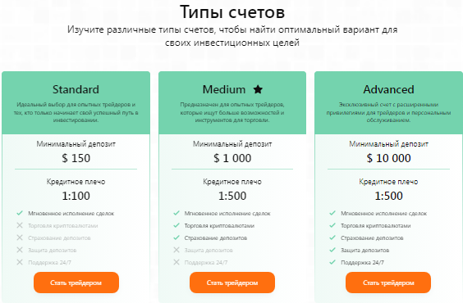The height and width of the screenshot is (303, 463).
Task: Click the X icon beside Standard crypto trading
Action: click(x=20, y=225)
